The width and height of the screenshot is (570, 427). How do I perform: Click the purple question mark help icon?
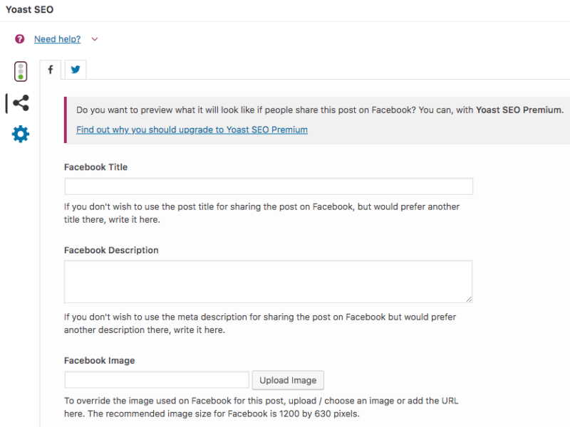click(x=20, y=39)
